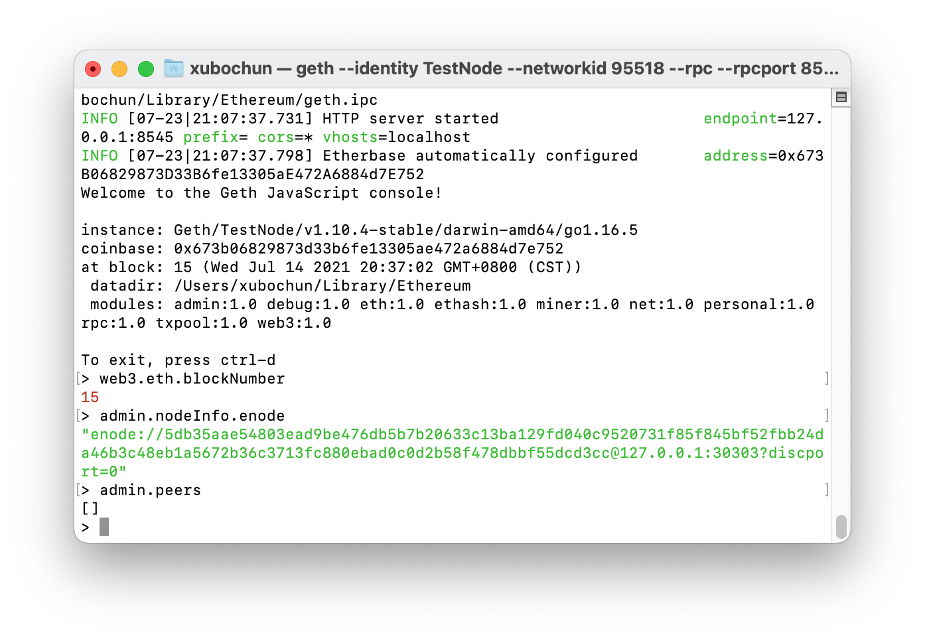The height and width of the screenshot is (641, 925).
Task: Click the terminal scrollbar thumb
Action: 841,528
